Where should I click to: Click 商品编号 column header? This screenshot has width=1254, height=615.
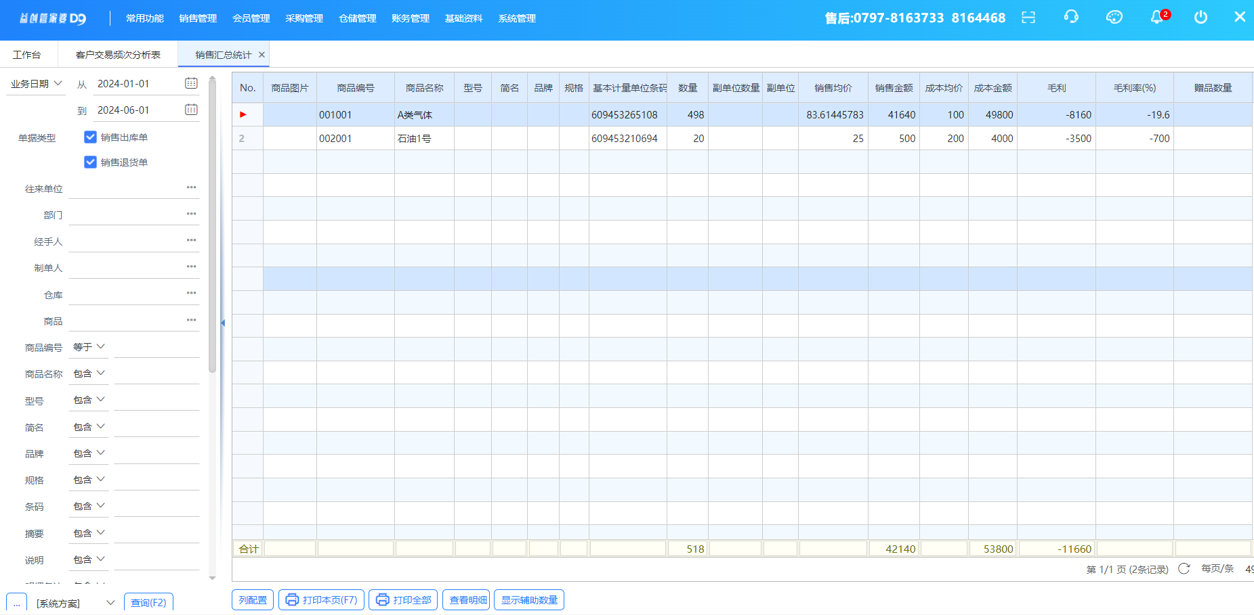tap(356, 88)
